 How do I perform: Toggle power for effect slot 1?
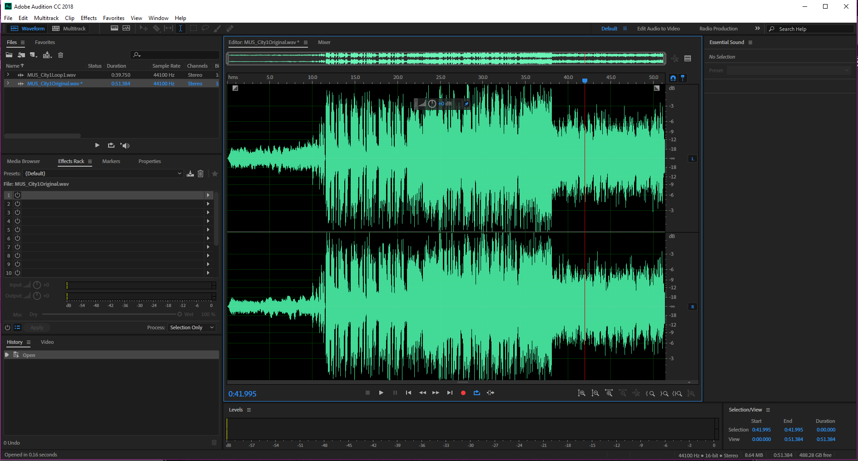click(x=17, y=195)
